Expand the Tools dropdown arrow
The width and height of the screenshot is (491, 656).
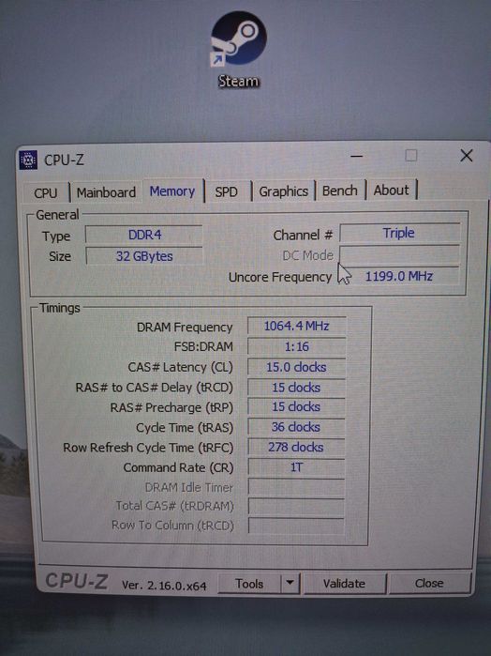(290, 583)
